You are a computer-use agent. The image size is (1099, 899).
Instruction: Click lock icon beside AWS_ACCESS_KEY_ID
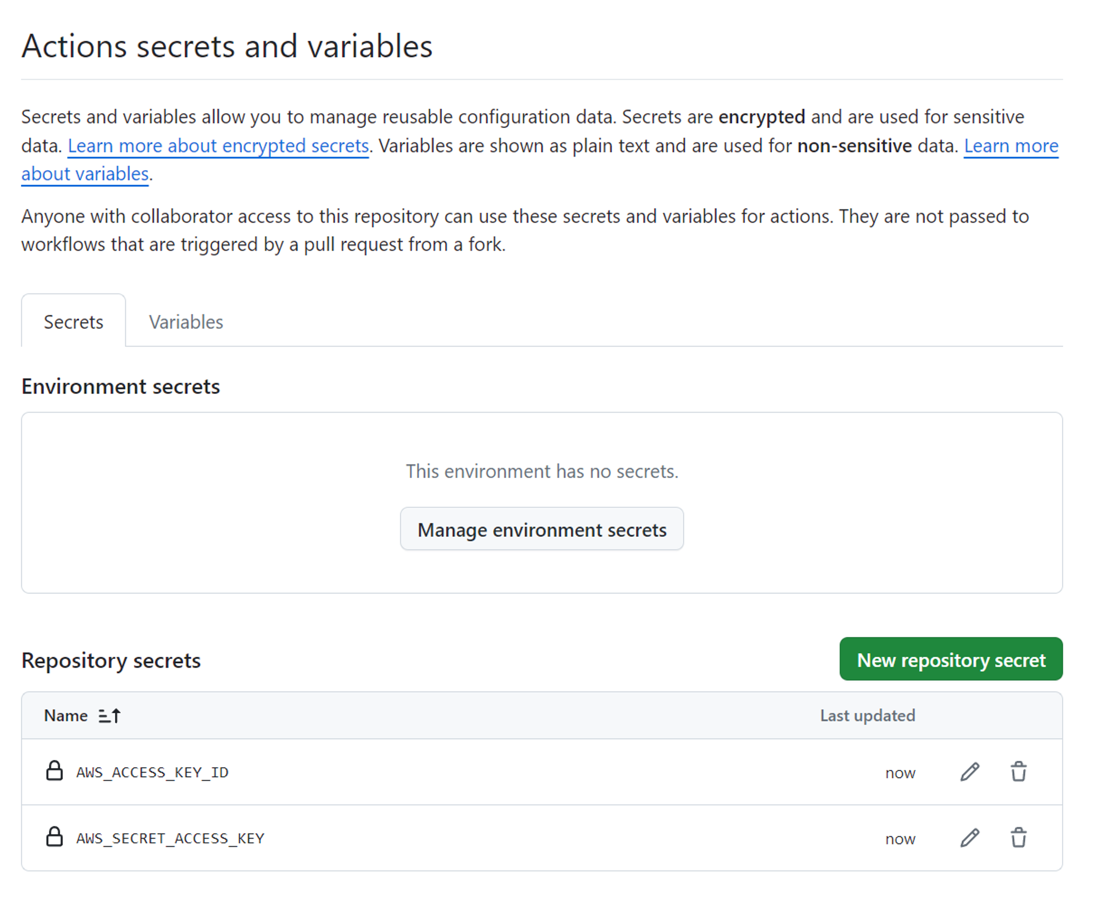(x=54, y=770)
